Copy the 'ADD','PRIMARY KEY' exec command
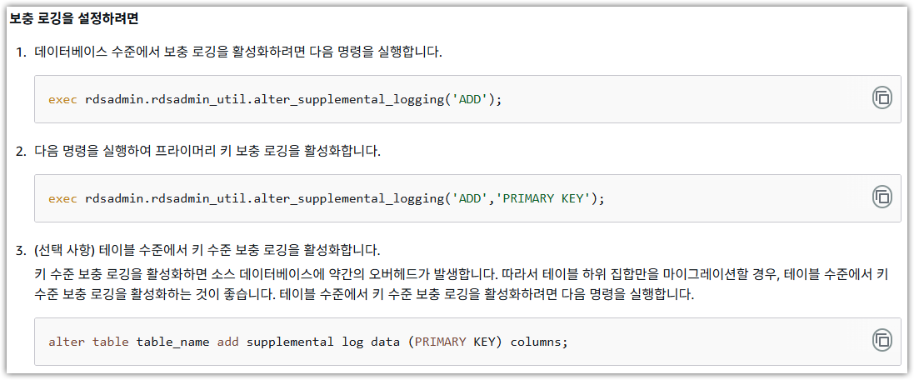Viewport: 914px width, 380px height. pyautogui.click(x=882, y=197)
